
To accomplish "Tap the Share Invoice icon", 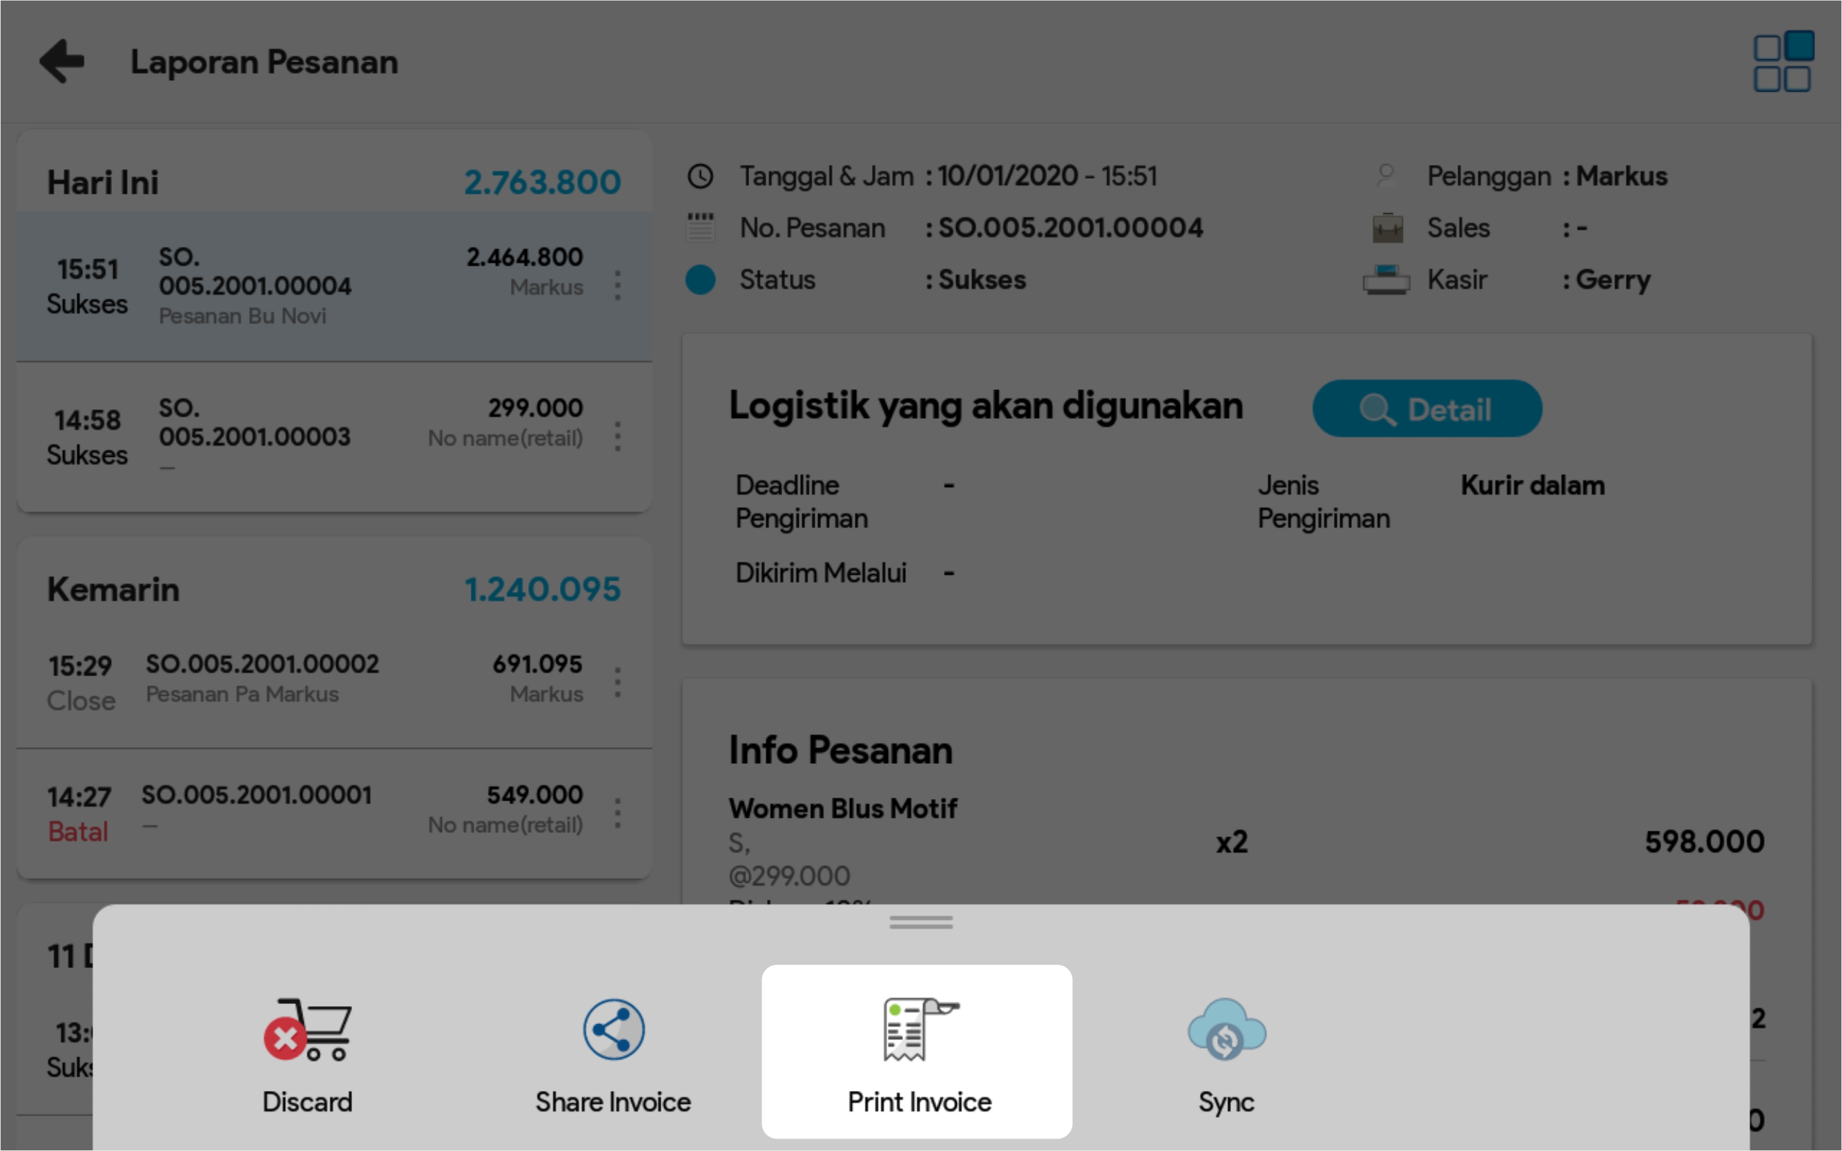I will (x=613, y=1029).
